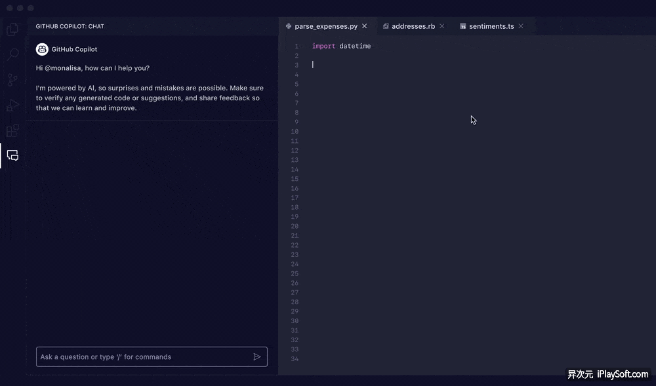This screenshot has height=386, width=656.
Task: Click the 'GitHub Copilot' name in chat
Action: [x=75, y=49]
